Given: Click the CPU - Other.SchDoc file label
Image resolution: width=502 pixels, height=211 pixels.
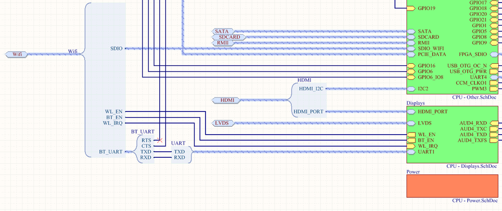Looking at the screenshot, I should (x=475, y=97).
